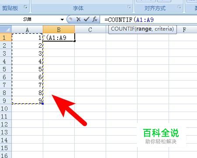The image size is (197, 158).
Task: Click cell A2 containing 2
Action: (28, 45)
